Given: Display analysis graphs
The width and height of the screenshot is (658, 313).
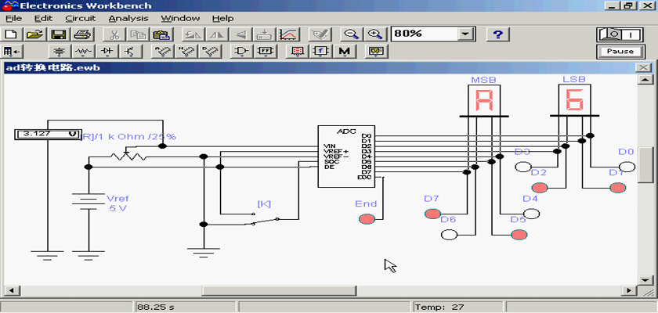Looking at the screenshot, I should point(288,34).
